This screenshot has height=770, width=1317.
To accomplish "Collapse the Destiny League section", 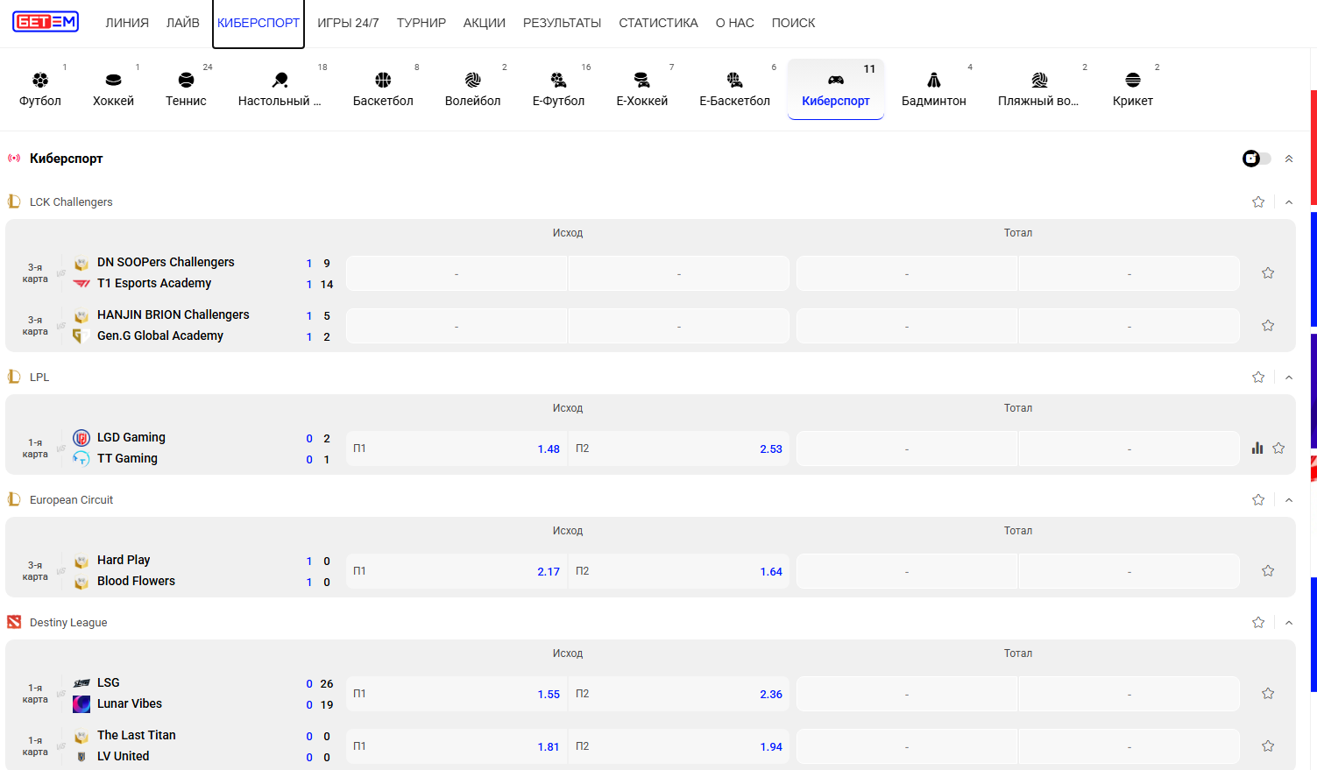I will [x=1289, y=623].
